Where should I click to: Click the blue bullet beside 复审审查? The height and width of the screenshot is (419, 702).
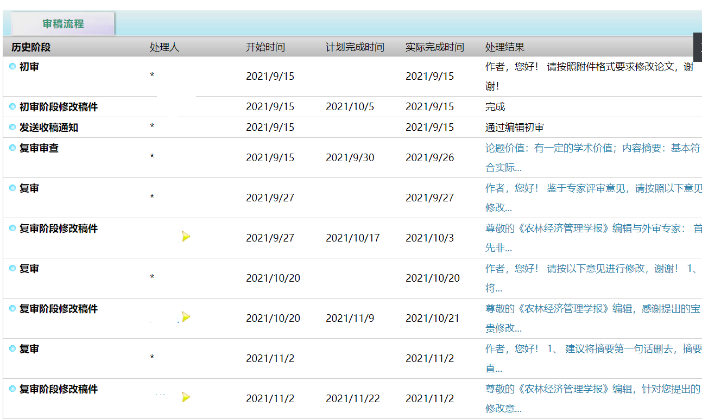tap(12, 148)
